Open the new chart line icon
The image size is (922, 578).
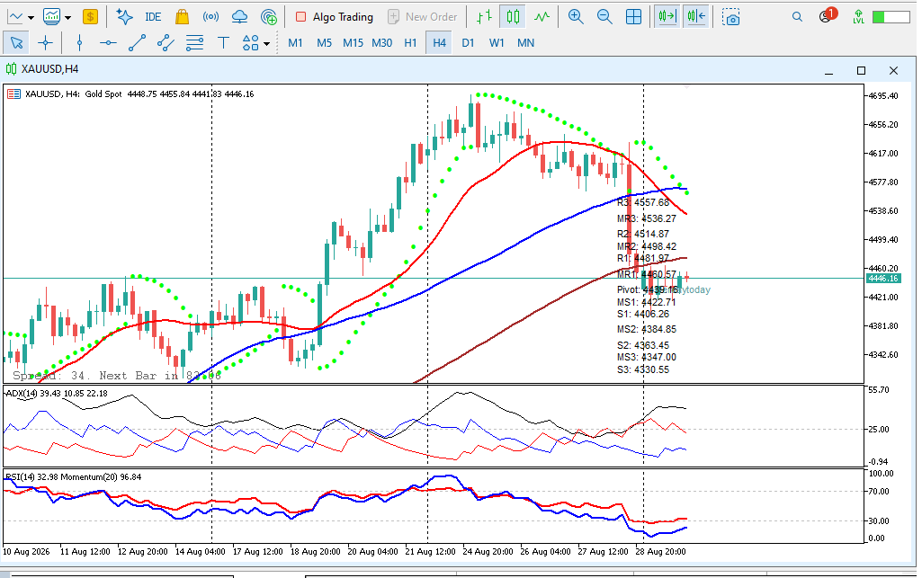(15, 17)
